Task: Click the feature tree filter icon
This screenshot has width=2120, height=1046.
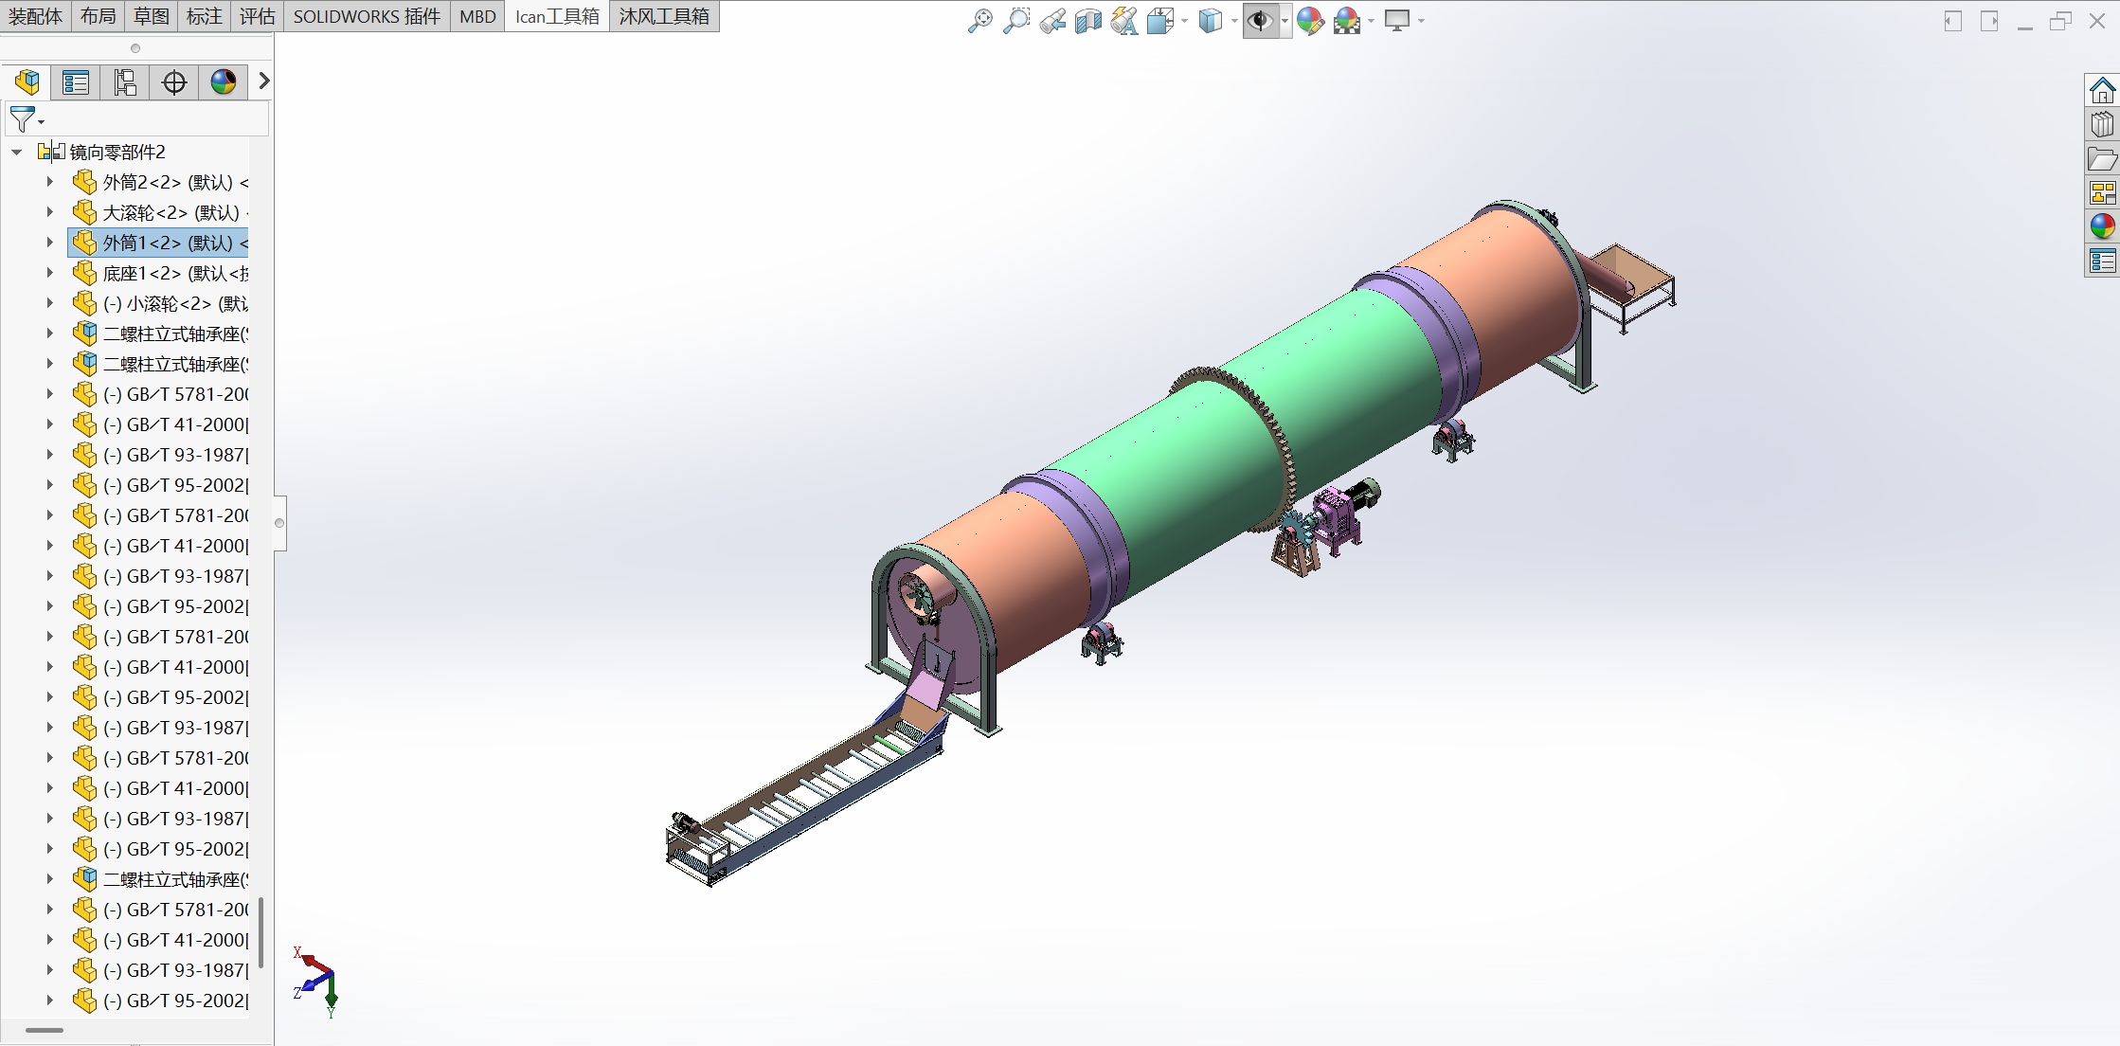Action: (x=22, y=119)
